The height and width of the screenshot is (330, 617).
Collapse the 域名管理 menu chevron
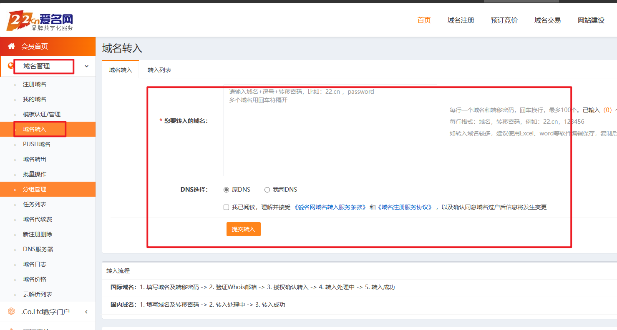point(86,66)
